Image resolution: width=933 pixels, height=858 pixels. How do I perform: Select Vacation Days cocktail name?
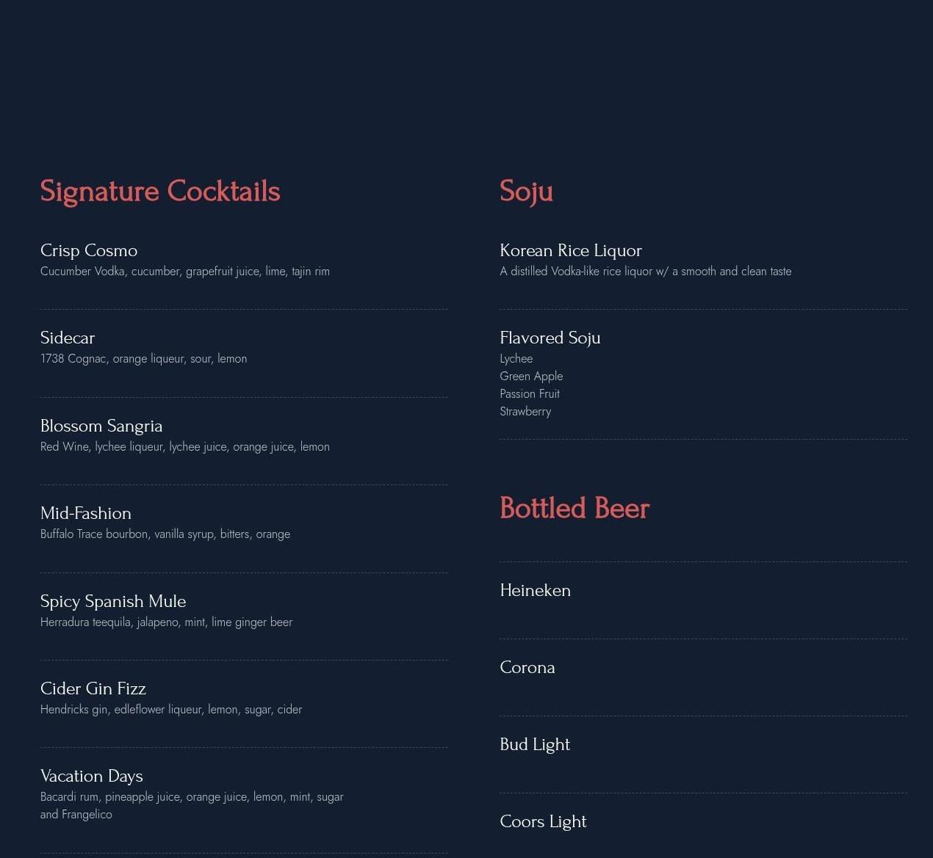coord(92,777)
